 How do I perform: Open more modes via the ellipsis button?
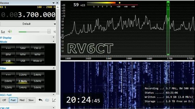(x=8, y=48)
